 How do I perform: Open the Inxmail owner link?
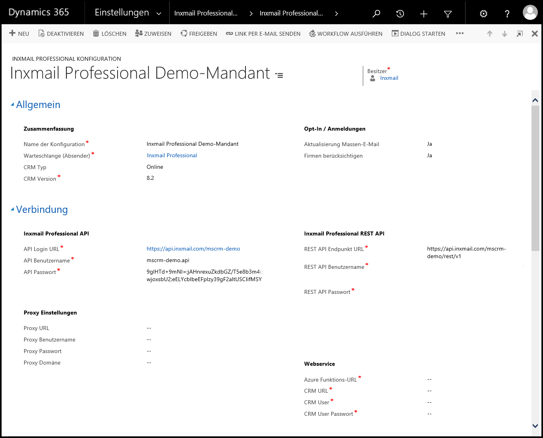(x=389, y=78)
